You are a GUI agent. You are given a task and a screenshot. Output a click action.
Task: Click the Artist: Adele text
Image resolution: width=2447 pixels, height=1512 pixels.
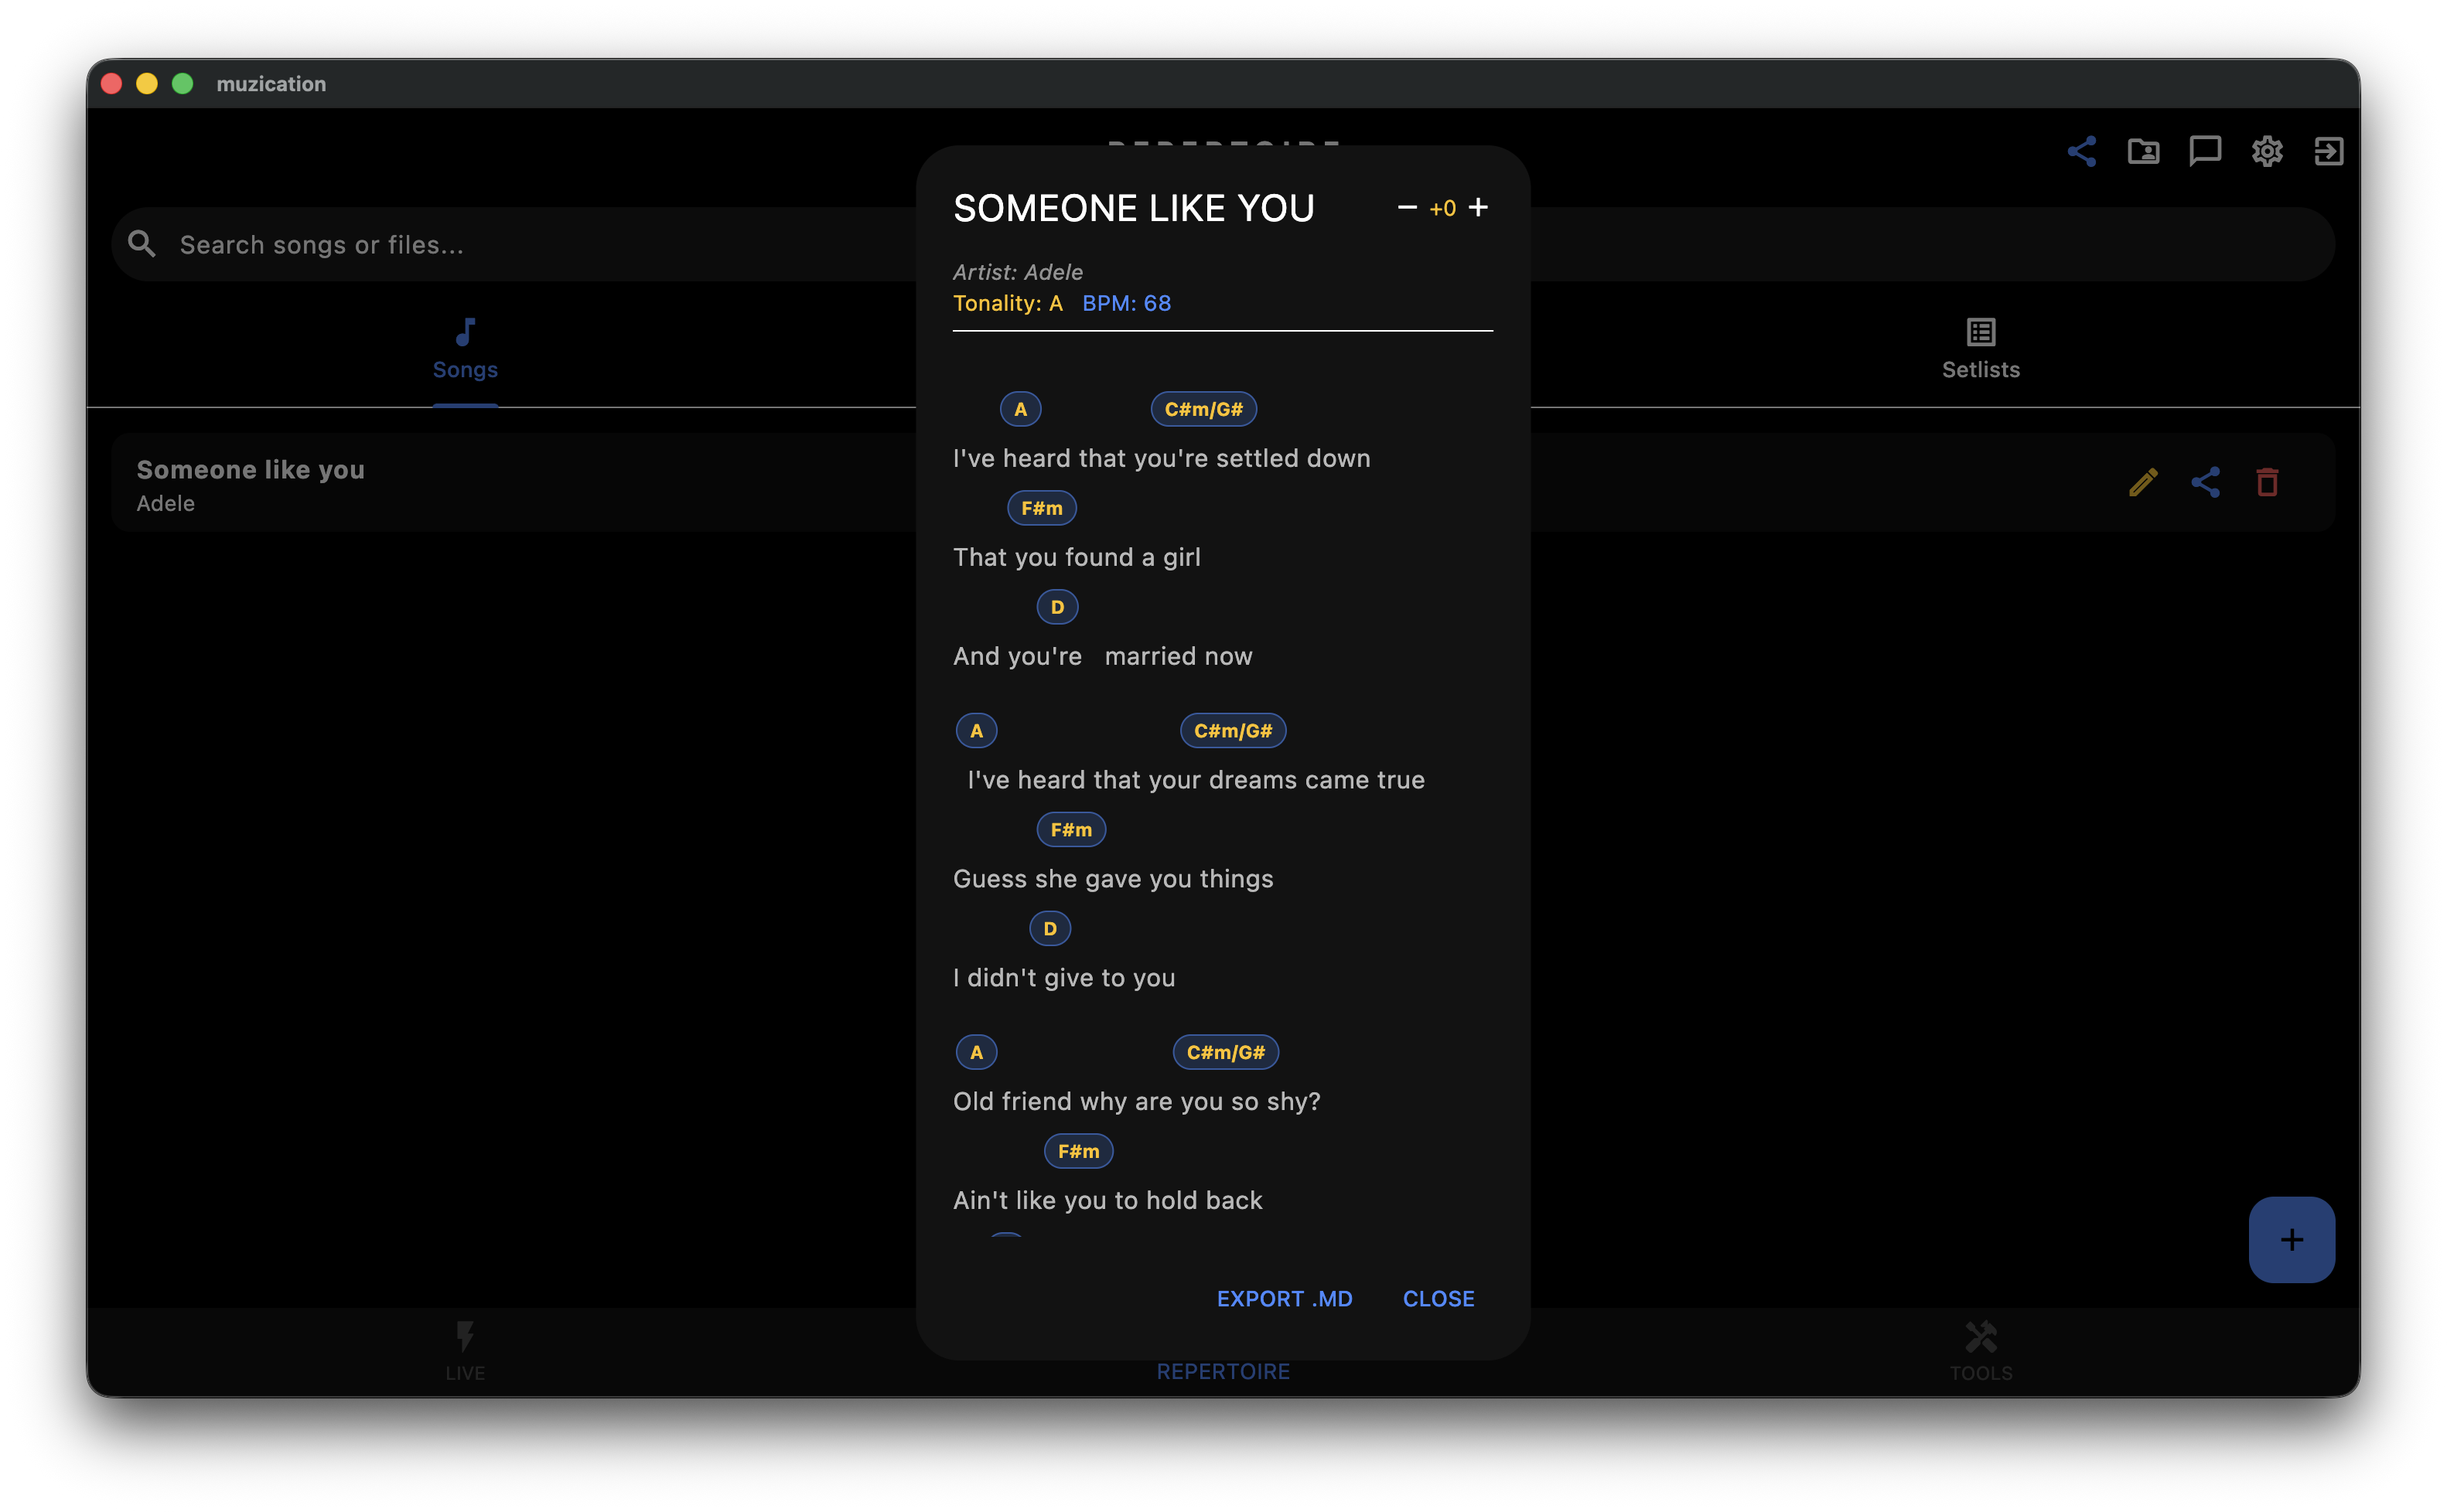[x=1018, y=272]
